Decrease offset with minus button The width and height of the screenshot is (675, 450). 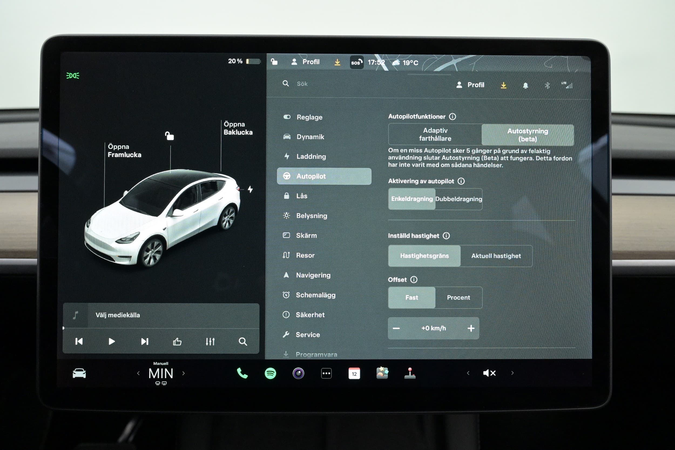[396, 328]
